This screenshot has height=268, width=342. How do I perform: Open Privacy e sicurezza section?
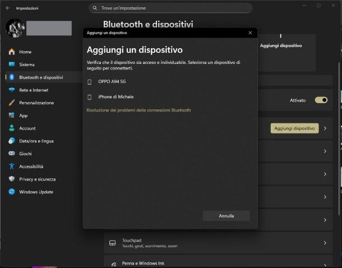44,179
